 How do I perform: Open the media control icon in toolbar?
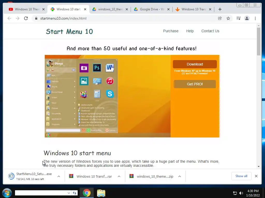tap(238, 18)
